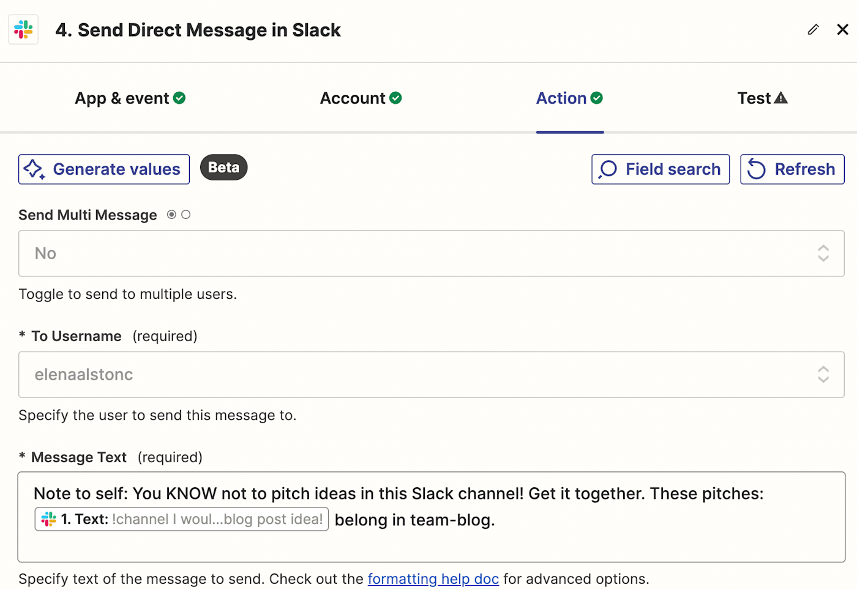
Task: Click the Refresh button
Action: click(792, 169)
